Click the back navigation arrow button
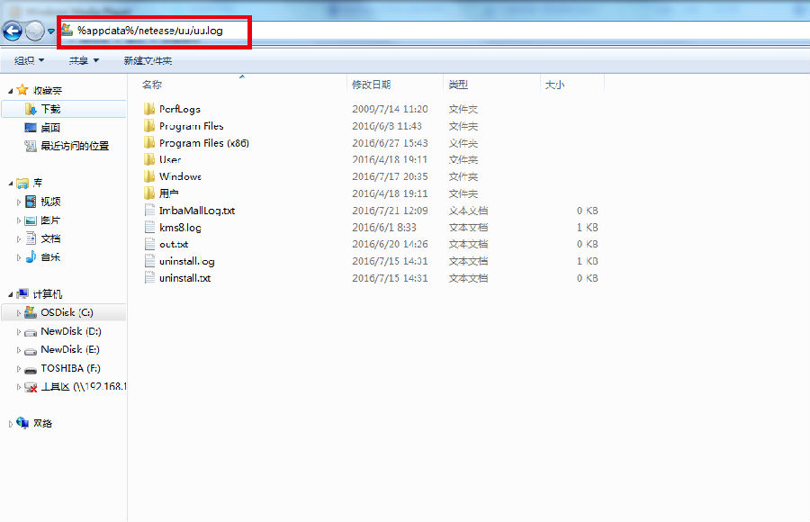Viewport: 810px width, 522px height. pyautogui.click(x=13, y=31)
